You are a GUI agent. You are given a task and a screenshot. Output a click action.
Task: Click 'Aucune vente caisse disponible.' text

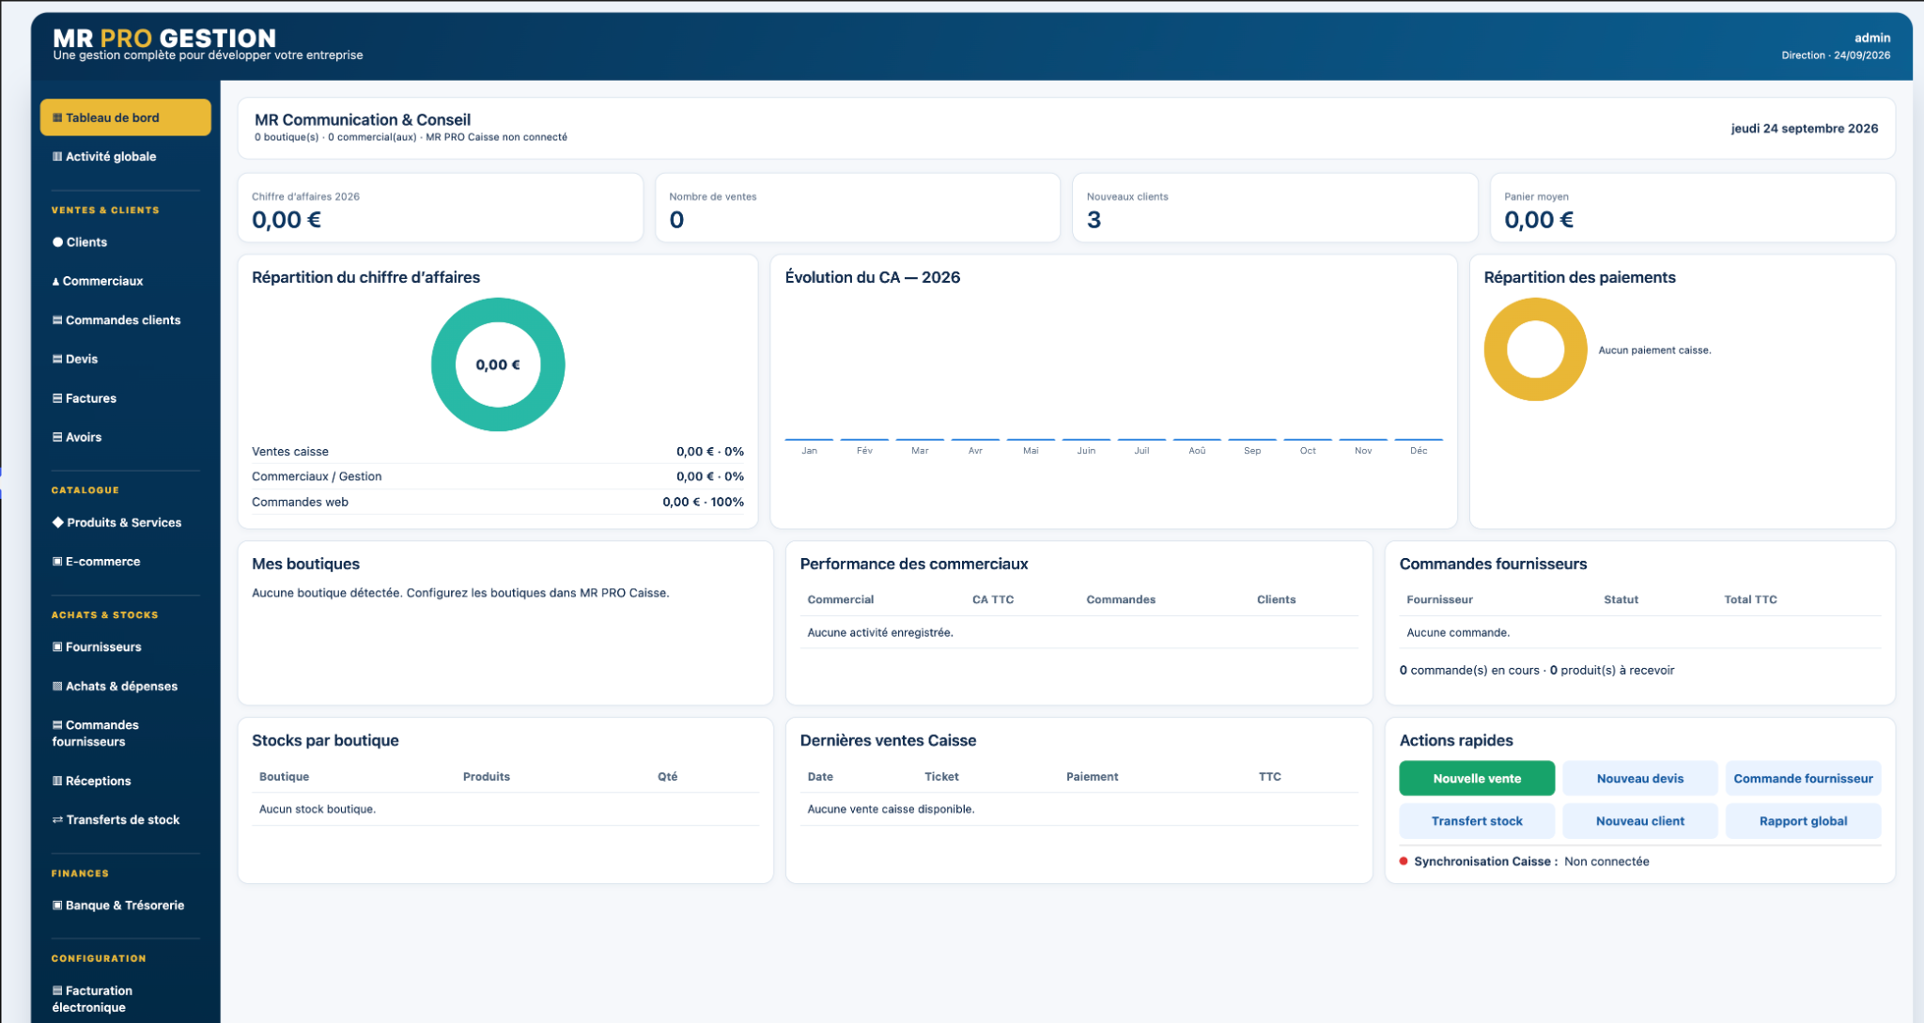tap(891, 809)
